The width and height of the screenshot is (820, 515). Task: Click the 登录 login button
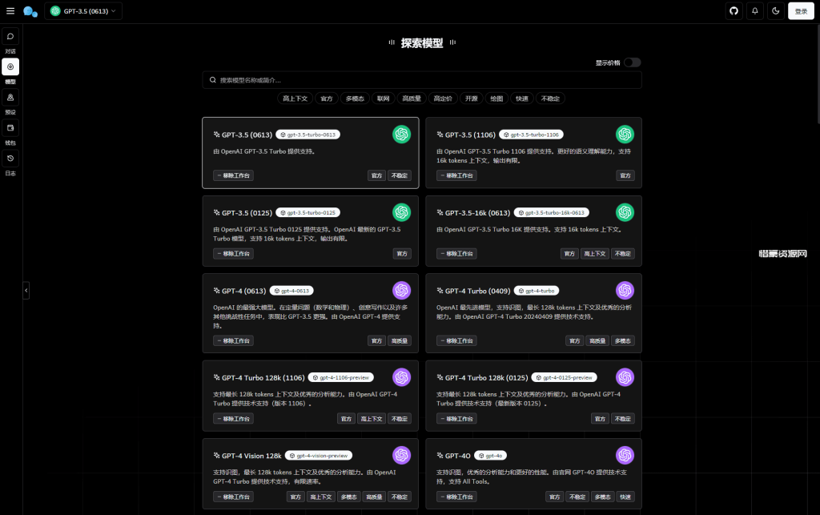tap(801, 11)
